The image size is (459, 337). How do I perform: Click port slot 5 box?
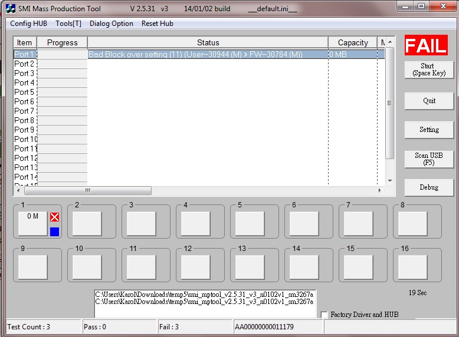pyautogui.click(x=250, y=224)
